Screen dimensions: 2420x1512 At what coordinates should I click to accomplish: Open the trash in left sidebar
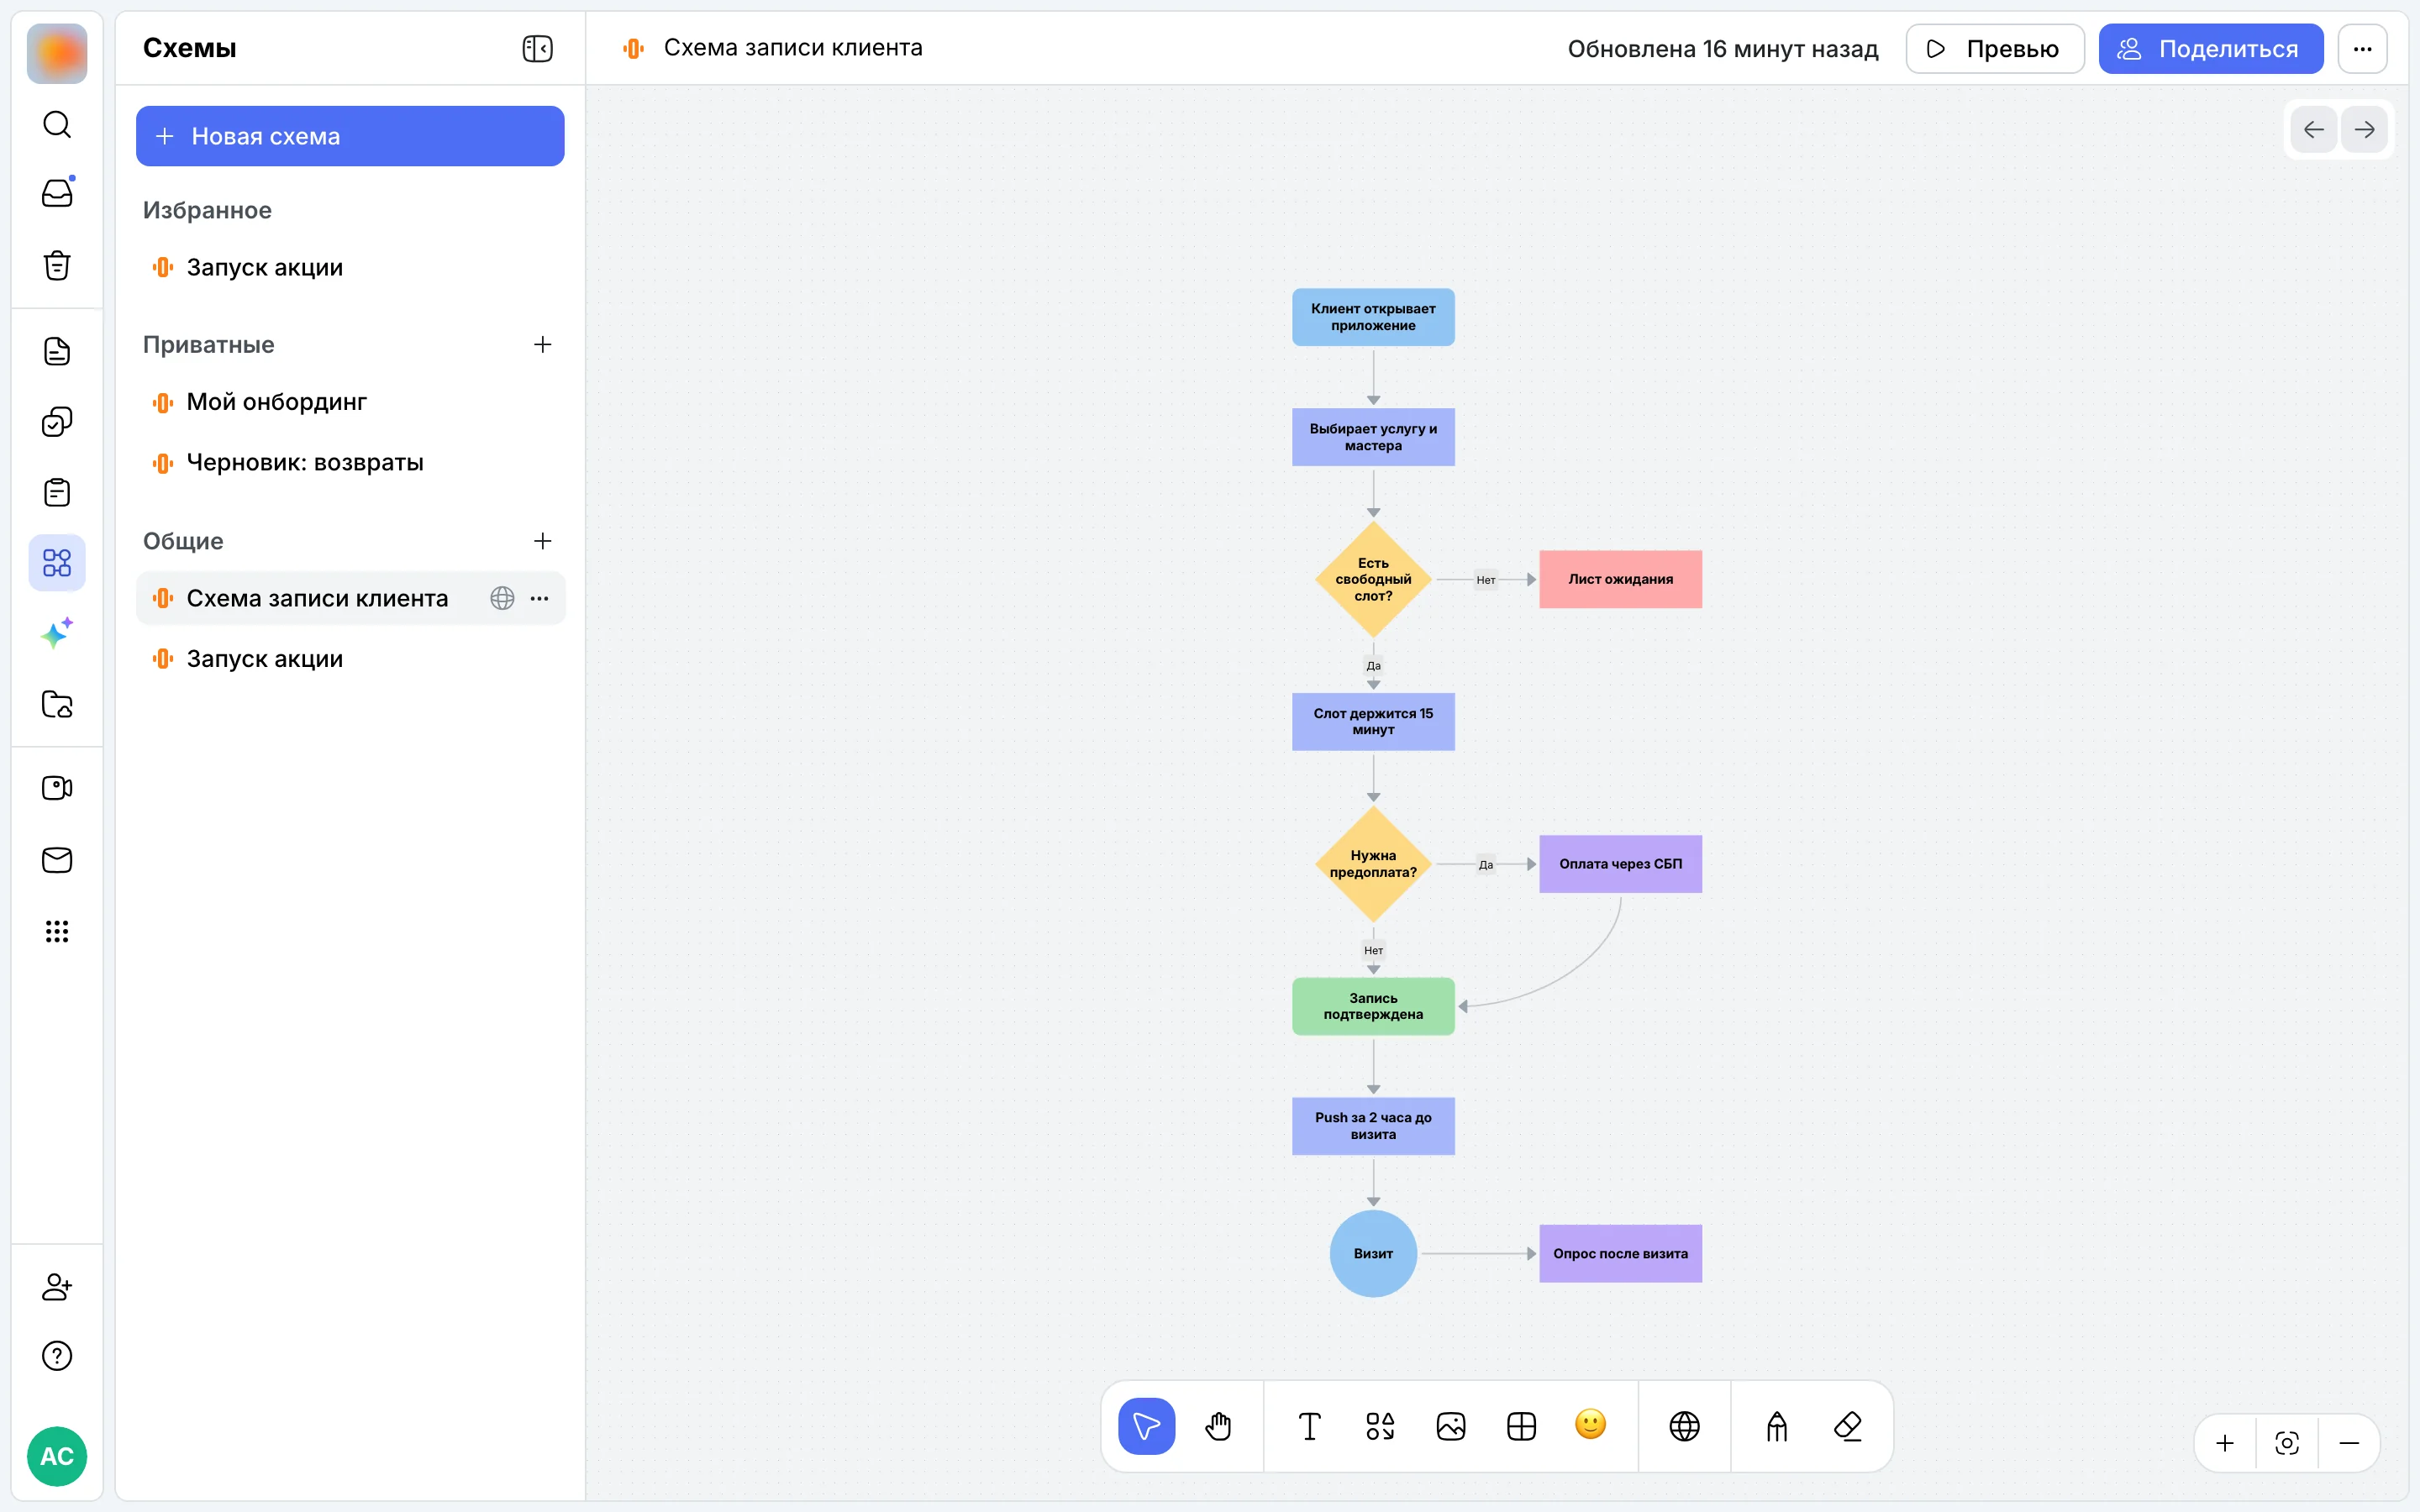(x=57, y=265)
